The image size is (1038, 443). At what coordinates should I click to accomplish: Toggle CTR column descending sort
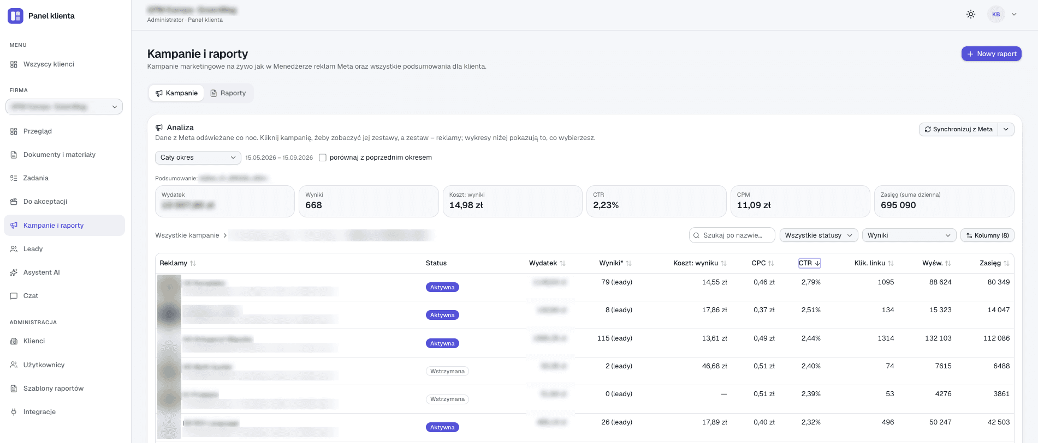[x=810, y=263]
